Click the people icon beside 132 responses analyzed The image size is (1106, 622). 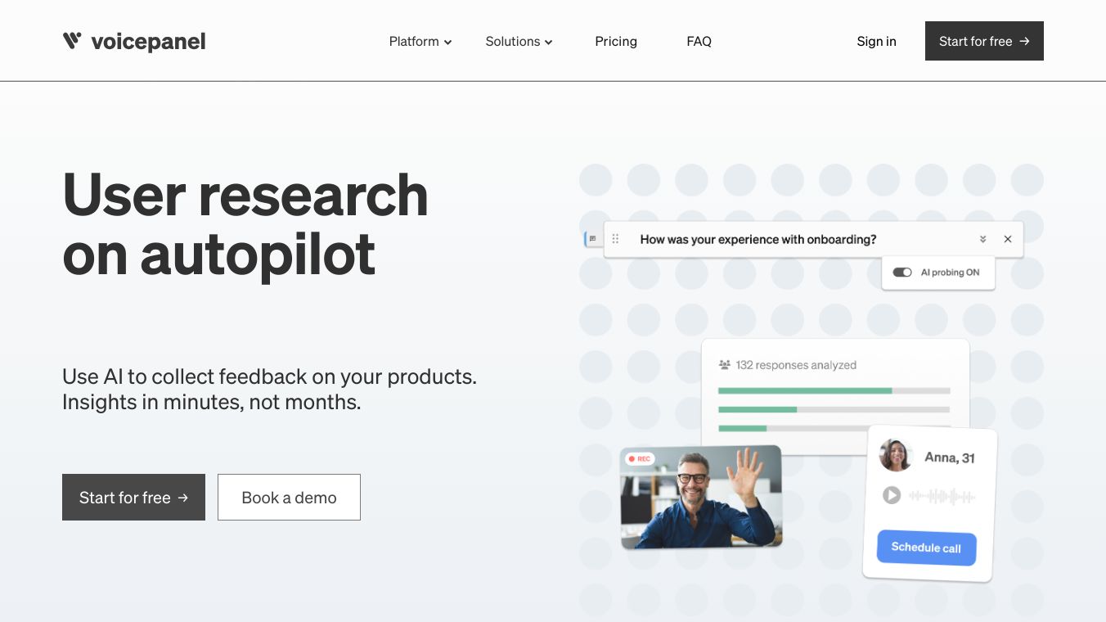click(x=724, y=365)
